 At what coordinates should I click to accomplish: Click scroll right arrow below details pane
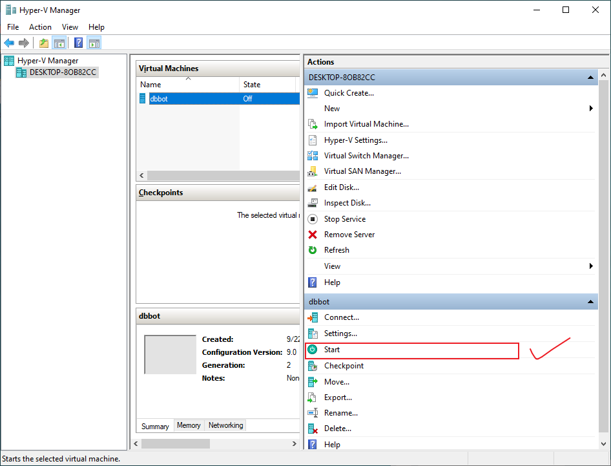click(295, 444)
